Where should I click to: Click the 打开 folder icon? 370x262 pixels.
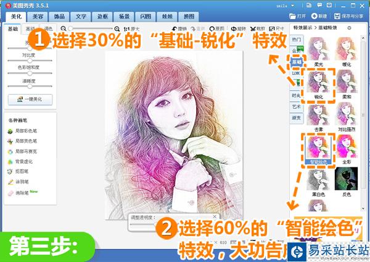click(292, 16)
